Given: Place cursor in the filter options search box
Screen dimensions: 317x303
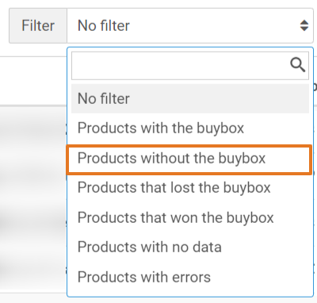Looking at the screenshot, I should 190,66.
